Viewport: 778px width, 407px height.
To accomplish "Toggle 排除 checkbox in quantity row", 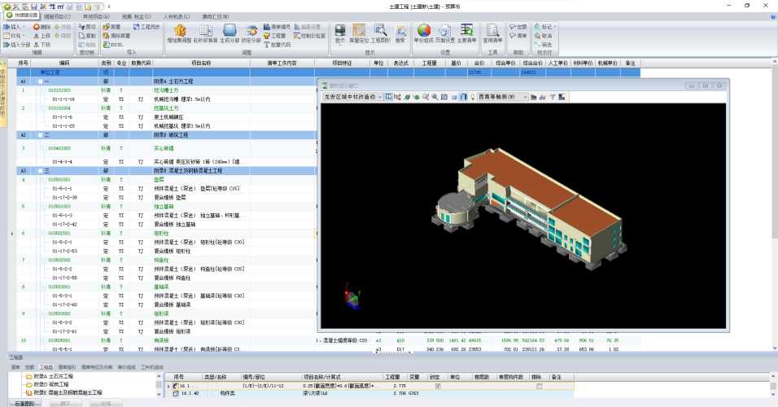I will pyautogui.click(x=540, y=386).
